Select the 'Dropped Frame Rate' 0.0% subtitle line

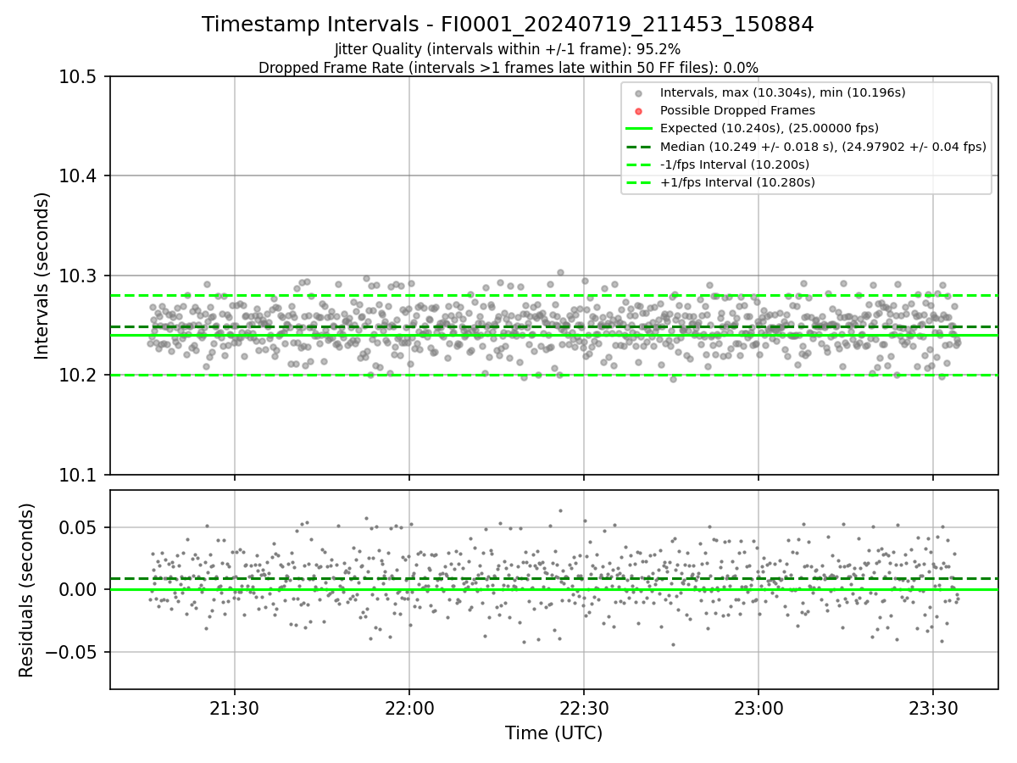(x=508, y=68)
